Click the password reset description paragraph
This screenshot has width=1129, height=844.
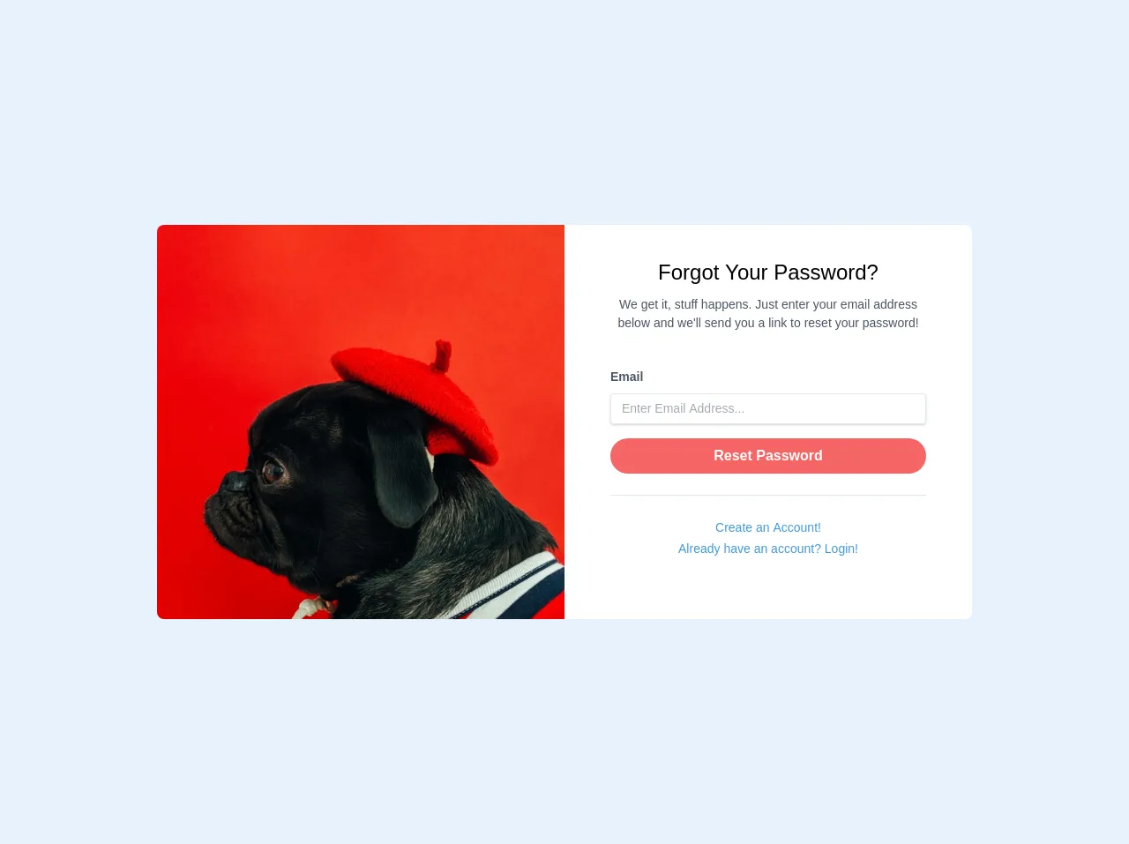(768, 314)
